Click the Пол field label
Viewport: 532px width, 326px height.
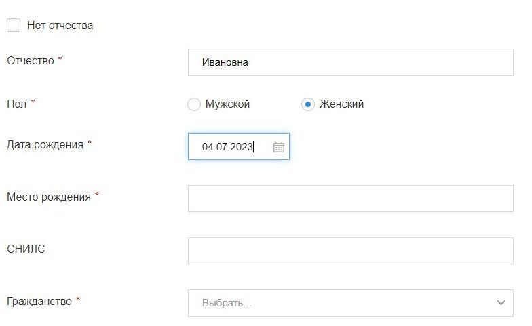click(x=16, y=104)
